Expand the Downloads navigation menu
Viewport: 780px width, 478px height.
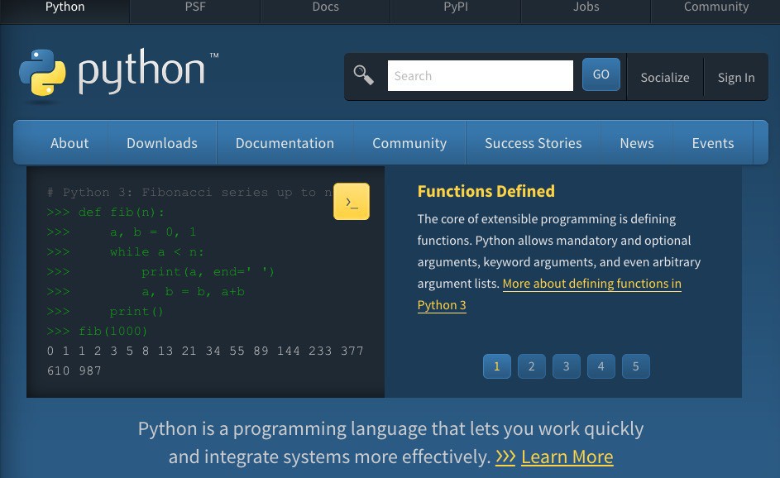click(162, 143)
